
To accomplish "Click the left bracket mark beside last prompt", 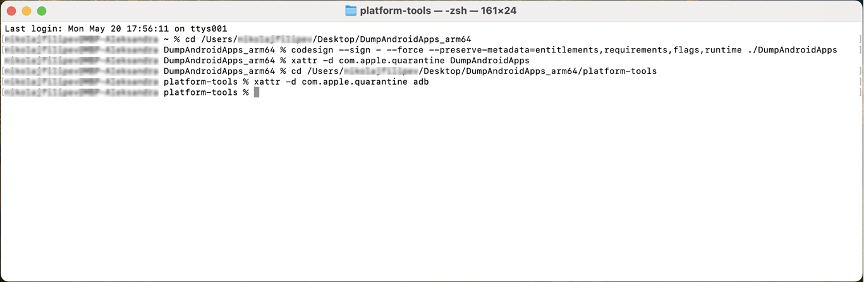I will [x=3, y=92].
